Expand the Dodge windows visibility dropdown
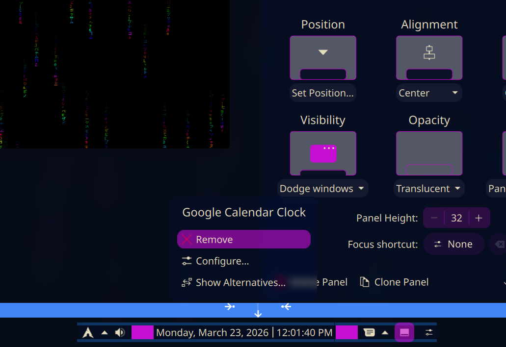 (322, 189)
